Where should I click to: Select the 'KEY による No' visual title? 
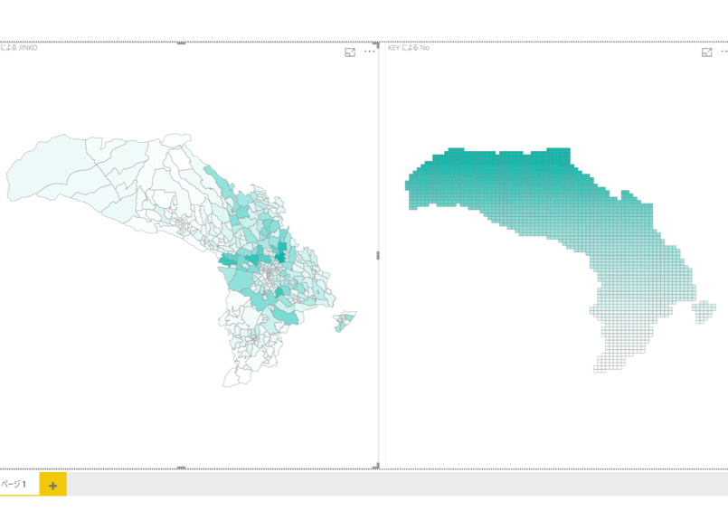click(x=409, y=47)
